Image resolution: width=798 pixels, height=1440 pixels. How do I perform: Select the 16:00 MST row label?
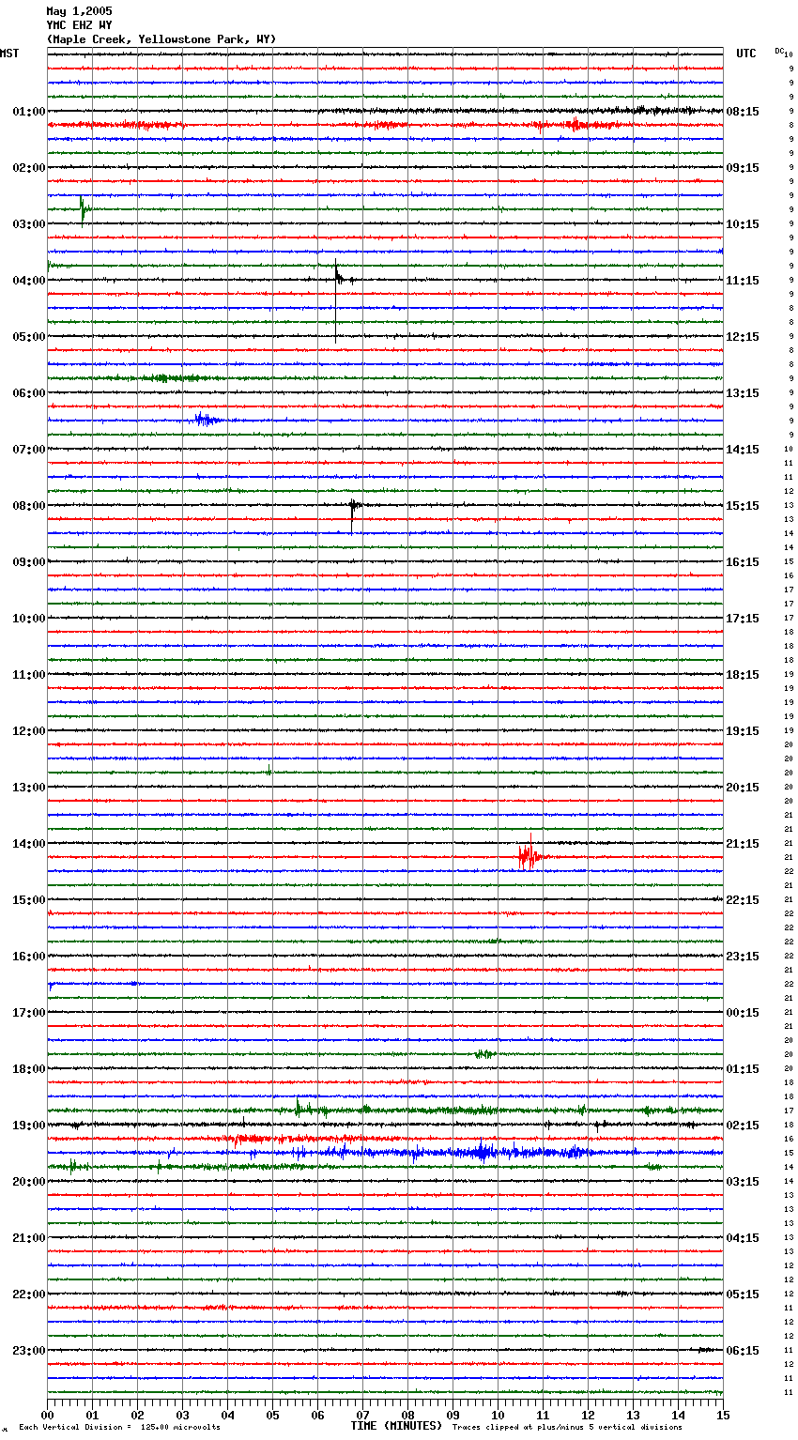point(29,957)
